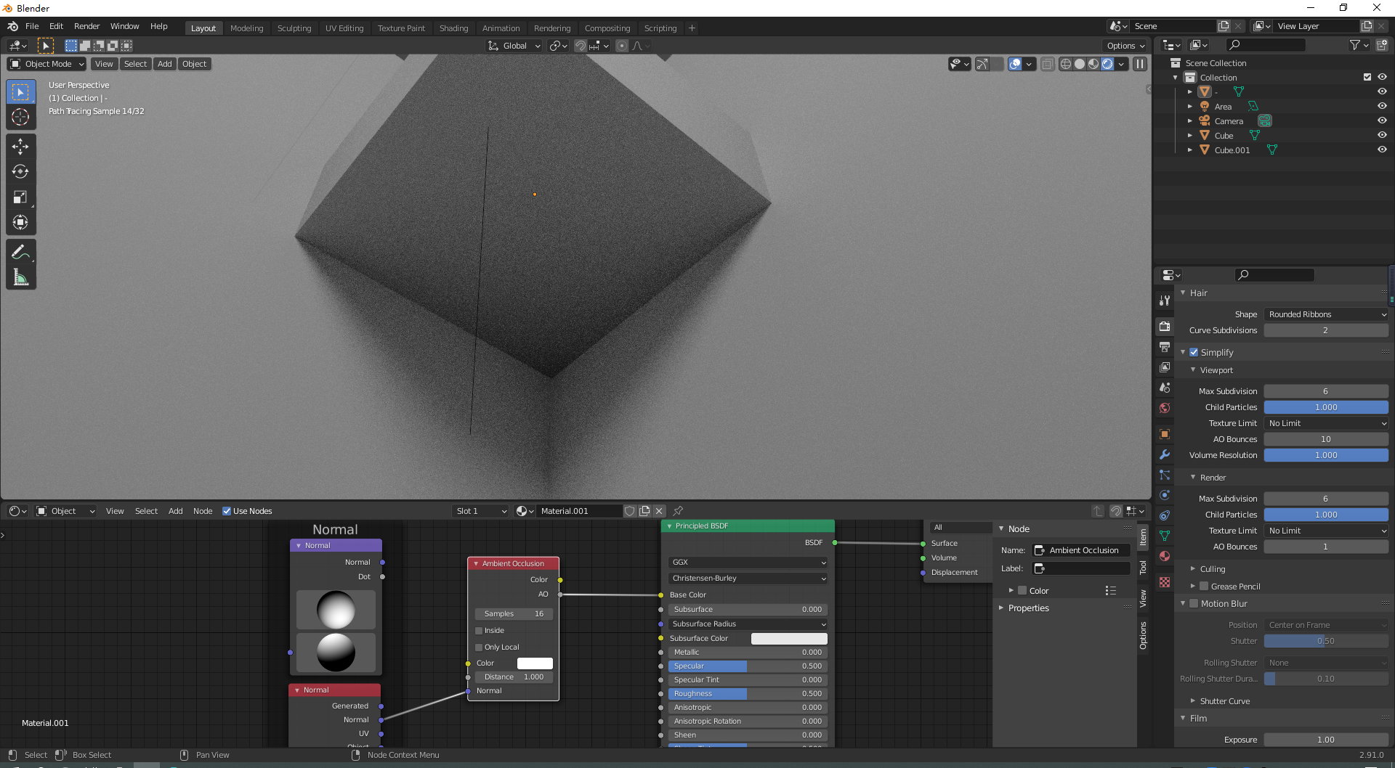Open the Slot 1 material slot dropdown
The image size is (1395, 768).
(481, 511)
